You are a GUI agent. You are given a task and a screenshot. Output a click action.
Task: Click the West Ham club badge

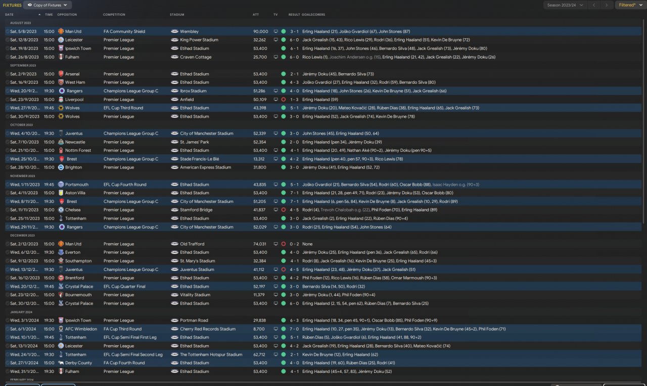(x=61, y=82)
